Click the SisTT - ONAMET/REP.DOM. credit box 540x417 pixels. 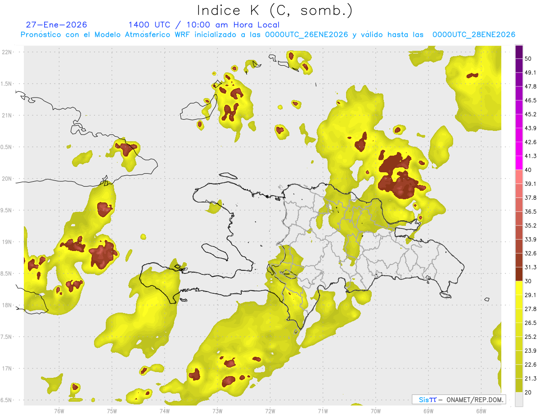[x=459, y=399]
